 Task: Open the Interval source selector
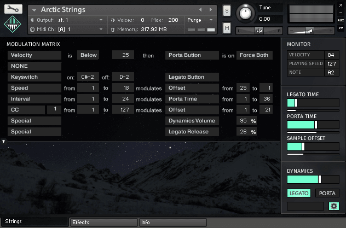click(34, 99)
